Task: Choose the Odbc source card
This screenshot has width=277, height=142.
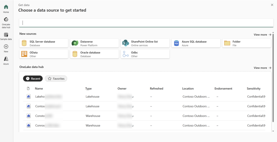Action: 145,54
